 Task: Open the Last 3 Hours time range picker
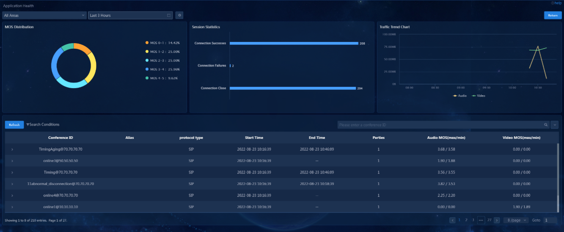coord(130,15)
